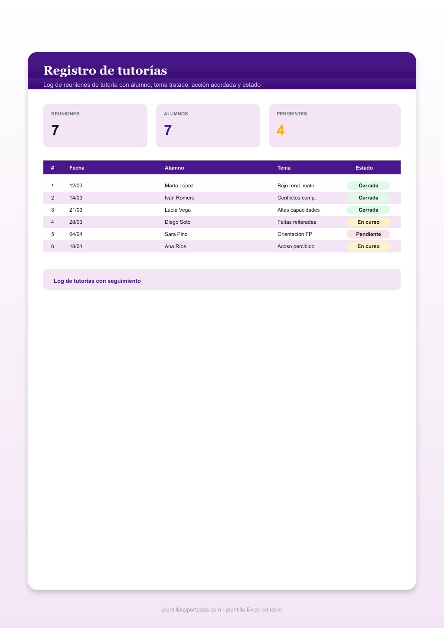The height and width of the screenshot is (628, 444).
Task: Select the REUNIONES summary card
Action: 95,126
